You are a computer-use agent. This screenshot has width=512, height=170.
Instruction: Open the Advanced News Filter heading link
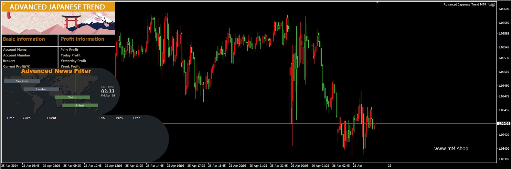click(56, 71)
